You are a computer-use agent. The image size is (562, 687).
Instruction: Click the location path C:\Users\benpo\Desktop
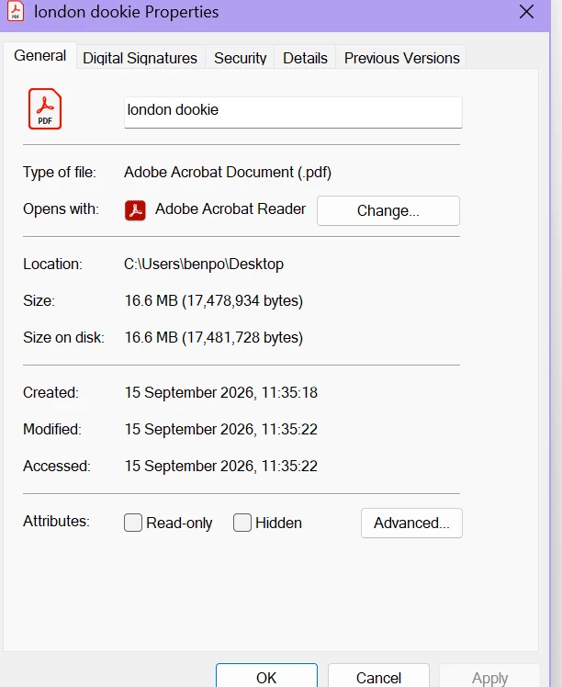click(x=204, y=265)
